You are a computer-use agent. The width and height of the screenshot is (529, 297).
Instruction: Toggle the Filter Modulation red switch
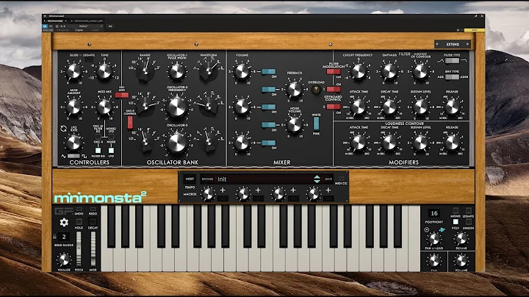tap(334, 71)
